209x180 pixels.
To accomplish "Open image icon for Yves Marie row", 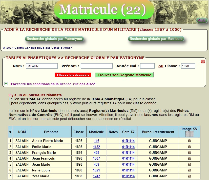I will click(x=189, y=176).
